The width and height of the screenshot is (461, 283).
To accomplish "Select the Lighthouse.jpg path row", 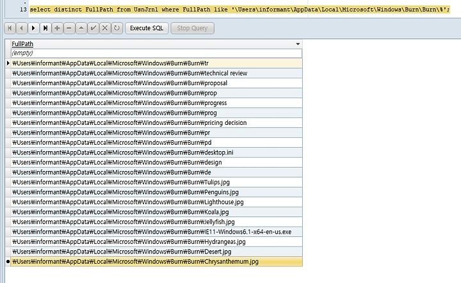I will [156, 202].
